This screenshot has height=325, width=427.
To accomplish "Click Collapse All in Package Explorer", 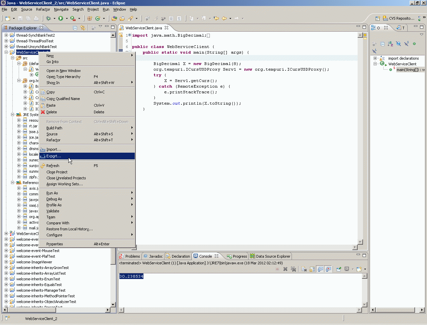I will click(75, 28).
